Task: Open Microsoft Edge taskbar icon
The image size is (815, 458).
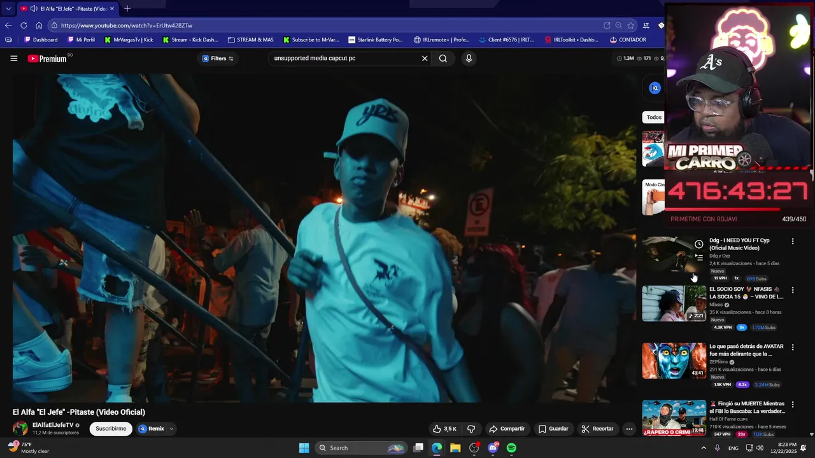Action: [x=437, y=448]
